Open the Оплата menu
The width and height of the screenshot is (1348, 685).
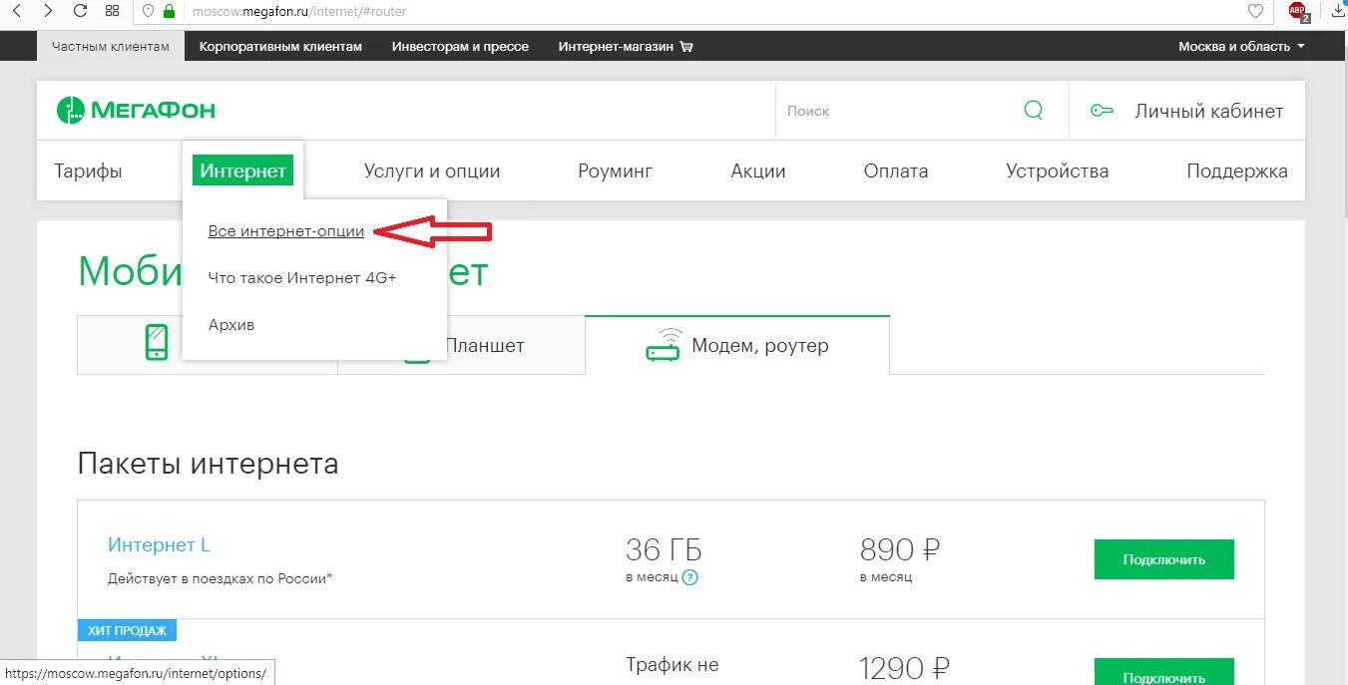pos(896,171)
